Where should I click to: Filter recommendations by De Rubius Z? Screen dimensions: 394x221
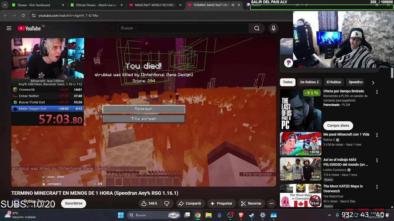tap(309, 82)
